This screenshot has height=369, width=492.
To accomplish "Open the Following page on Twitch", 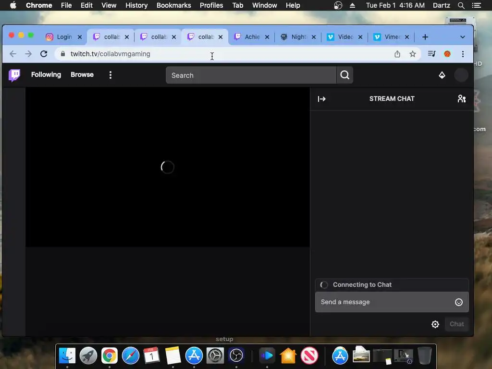I will (46, 74).
